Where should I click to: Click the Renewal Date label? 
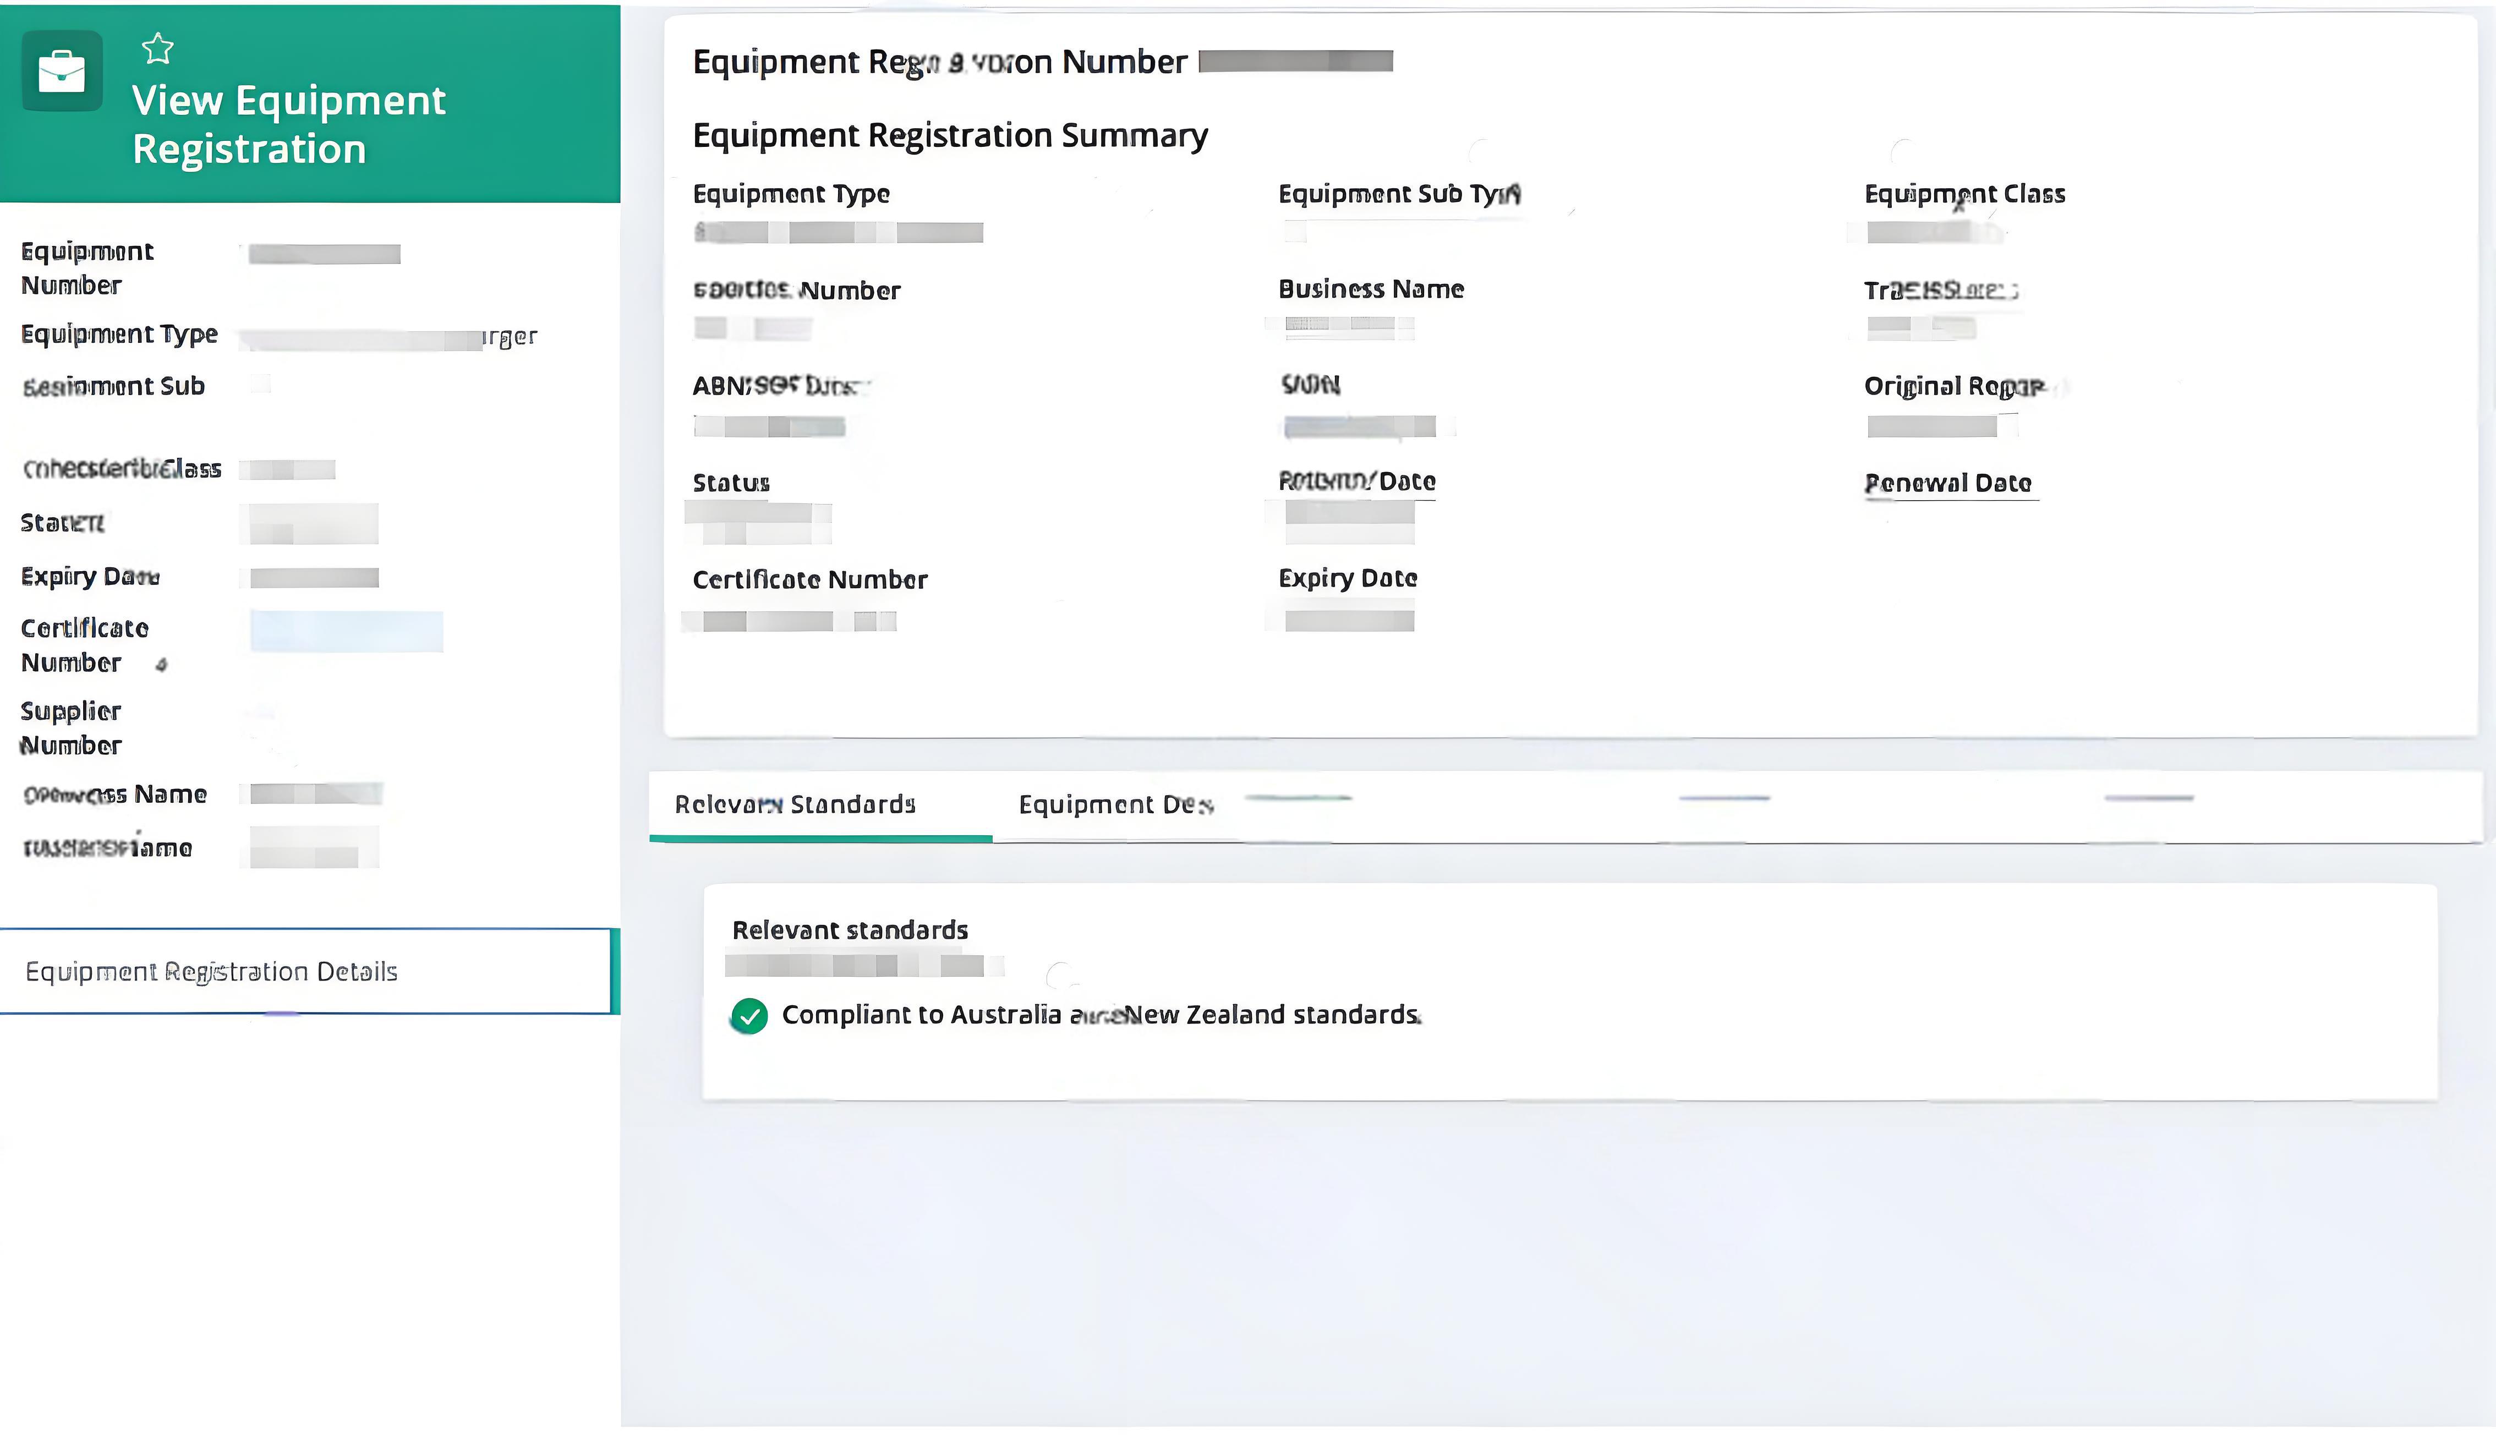1948,483
